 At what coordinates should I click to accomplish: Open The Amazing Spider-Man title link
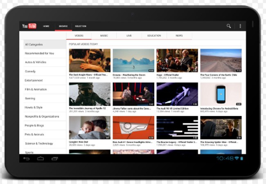click(219, 142)
